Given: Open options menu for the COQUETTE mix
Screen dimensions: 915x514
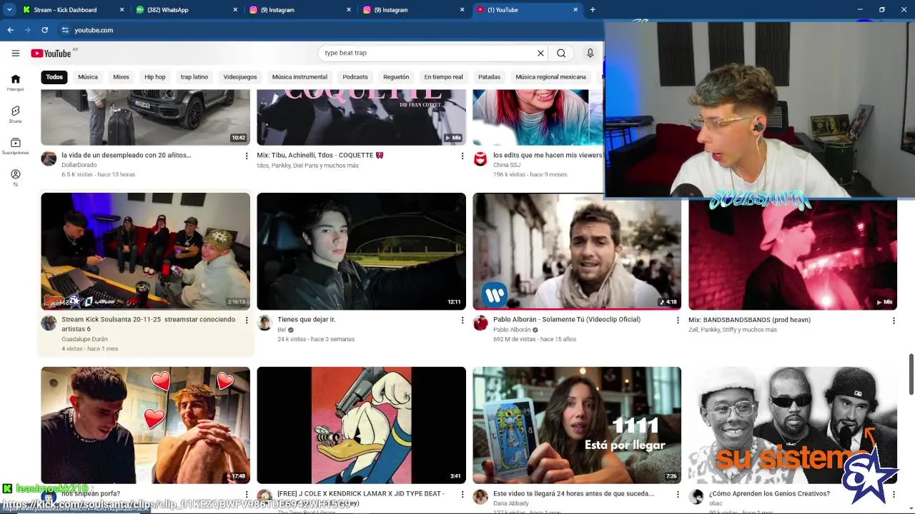Looking at the screenshot, I should coord(463,156).
